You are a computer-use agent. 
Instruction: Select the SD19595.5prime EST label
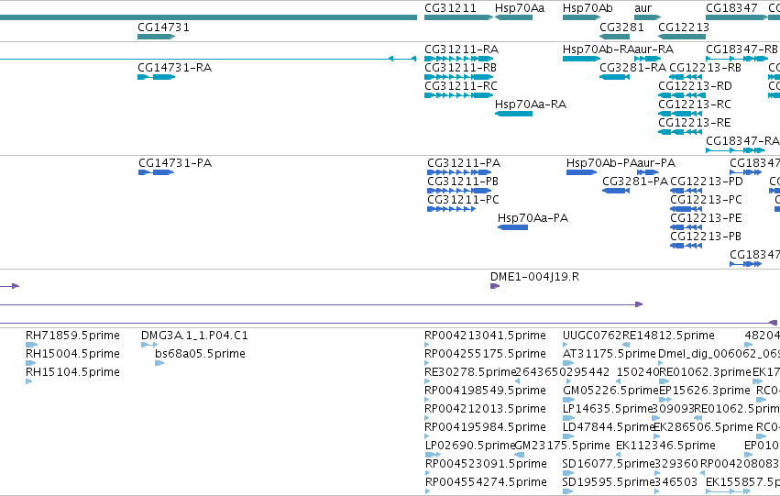[x=609, y=483]
